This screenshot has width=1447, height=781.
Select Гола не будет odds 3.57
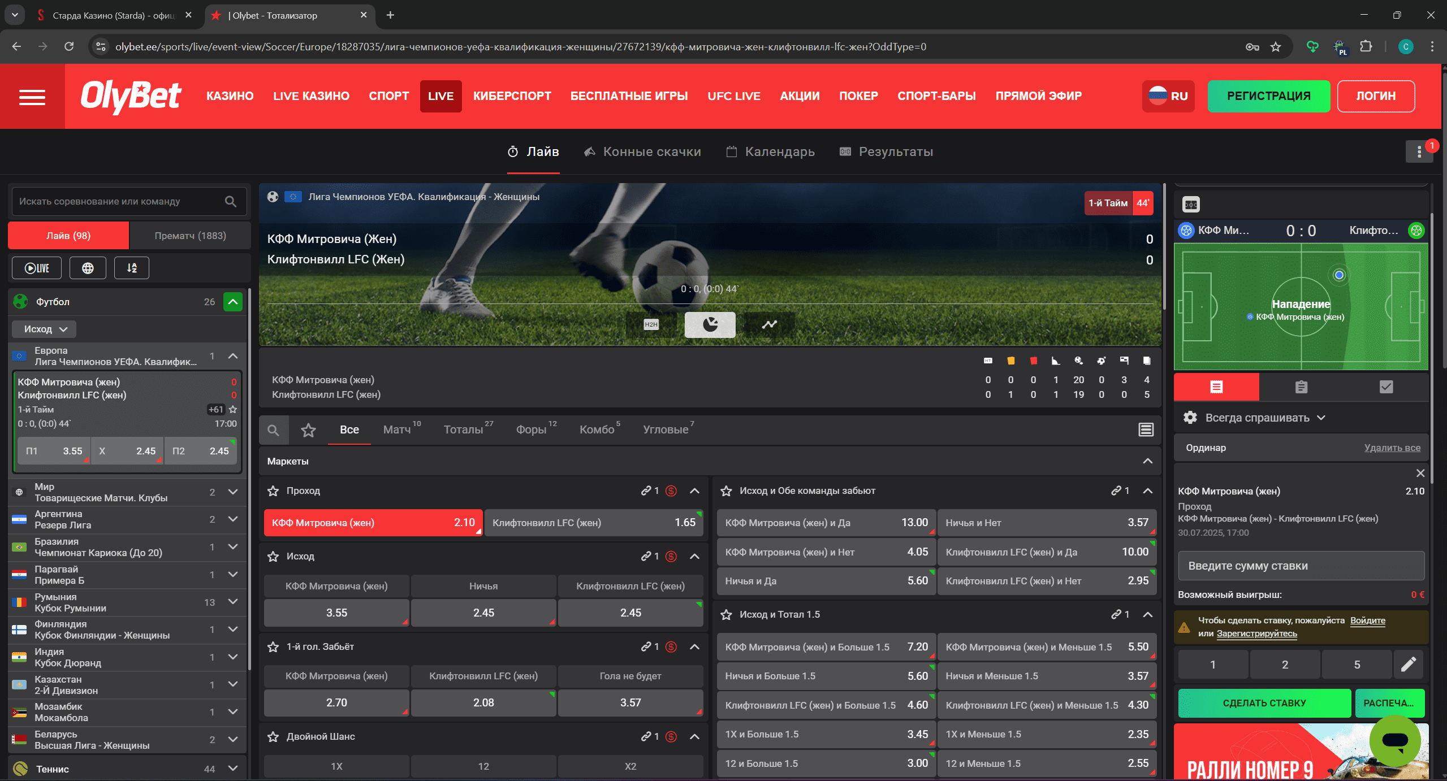[x=630, y=702]
